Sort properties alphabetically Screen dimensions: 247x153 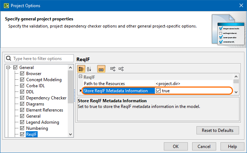(89, 68)
